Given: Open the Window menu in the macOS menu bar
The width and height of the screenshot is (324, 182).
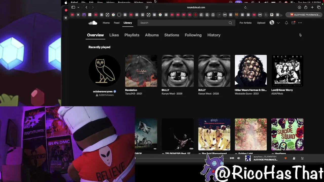Looking at the screenshot, I should (x=138, y=3).
